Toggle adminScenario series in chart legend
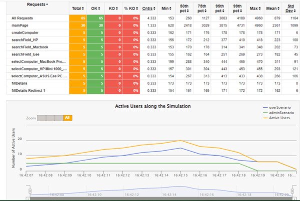The height and width of the screenshot is (201, 300). click(x=278, y=113)
